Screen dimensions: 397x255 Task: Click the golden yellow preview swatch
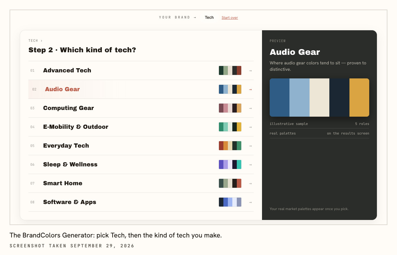(x=359, y=98)
